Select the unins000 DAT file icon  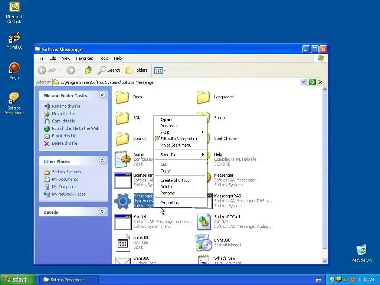click(x=122, y=243)
